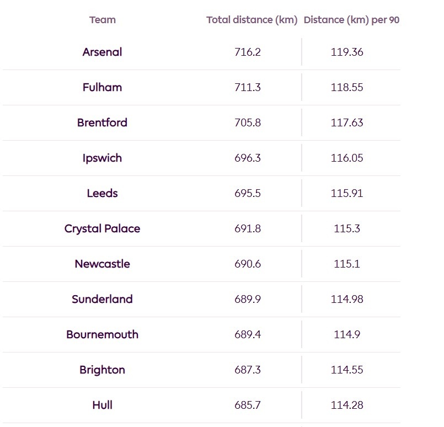
Task: Select the Distance (km) per 90 header
Action: pyautogui.click(x=351, y=20)
